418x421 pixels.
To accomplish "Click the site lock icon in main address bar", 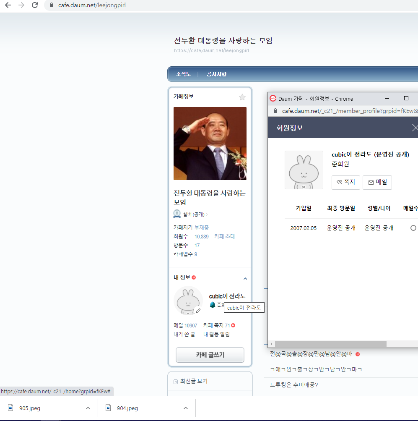I will click(x=52, y=5).
